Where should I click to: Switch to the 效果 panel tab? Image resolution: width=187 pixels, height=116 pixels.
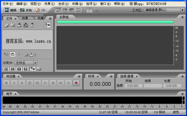point(25,18)
